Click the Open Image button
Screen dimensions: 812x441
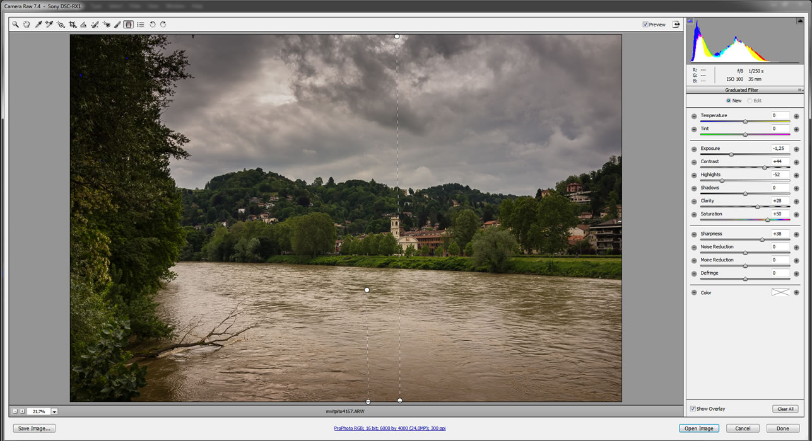(699, 428)
